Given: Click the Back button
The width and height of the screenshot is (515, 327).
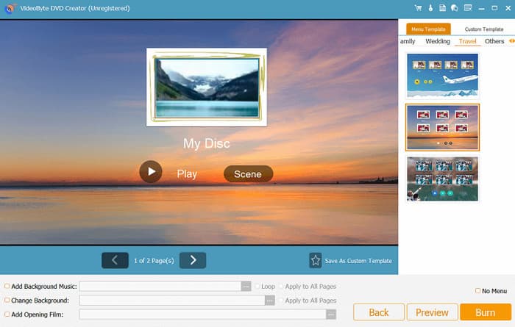Looking at the screenshot, I should 379,312.
